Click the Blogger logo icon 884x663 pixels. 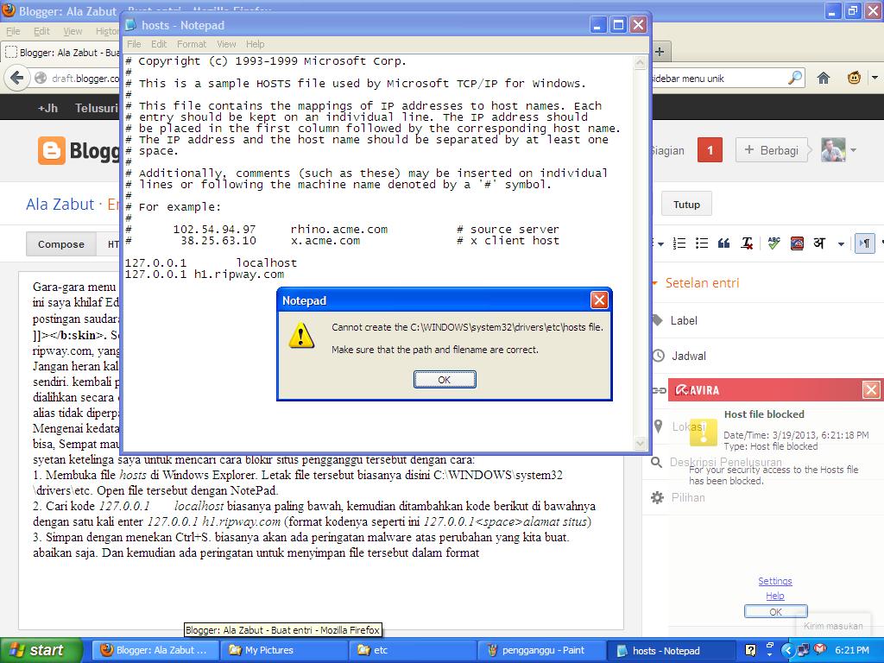point(51,150)
